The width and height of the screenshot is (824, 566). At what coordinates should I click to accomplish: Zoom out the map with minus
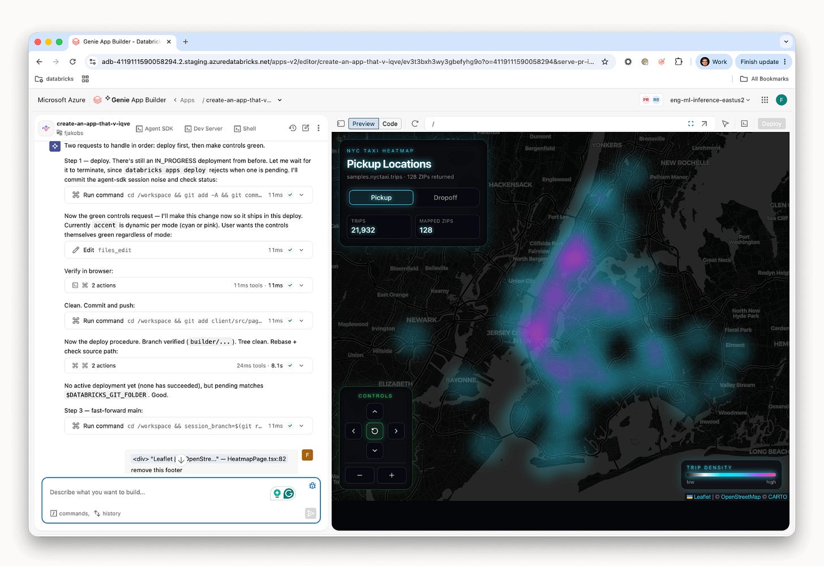[359, 475]
